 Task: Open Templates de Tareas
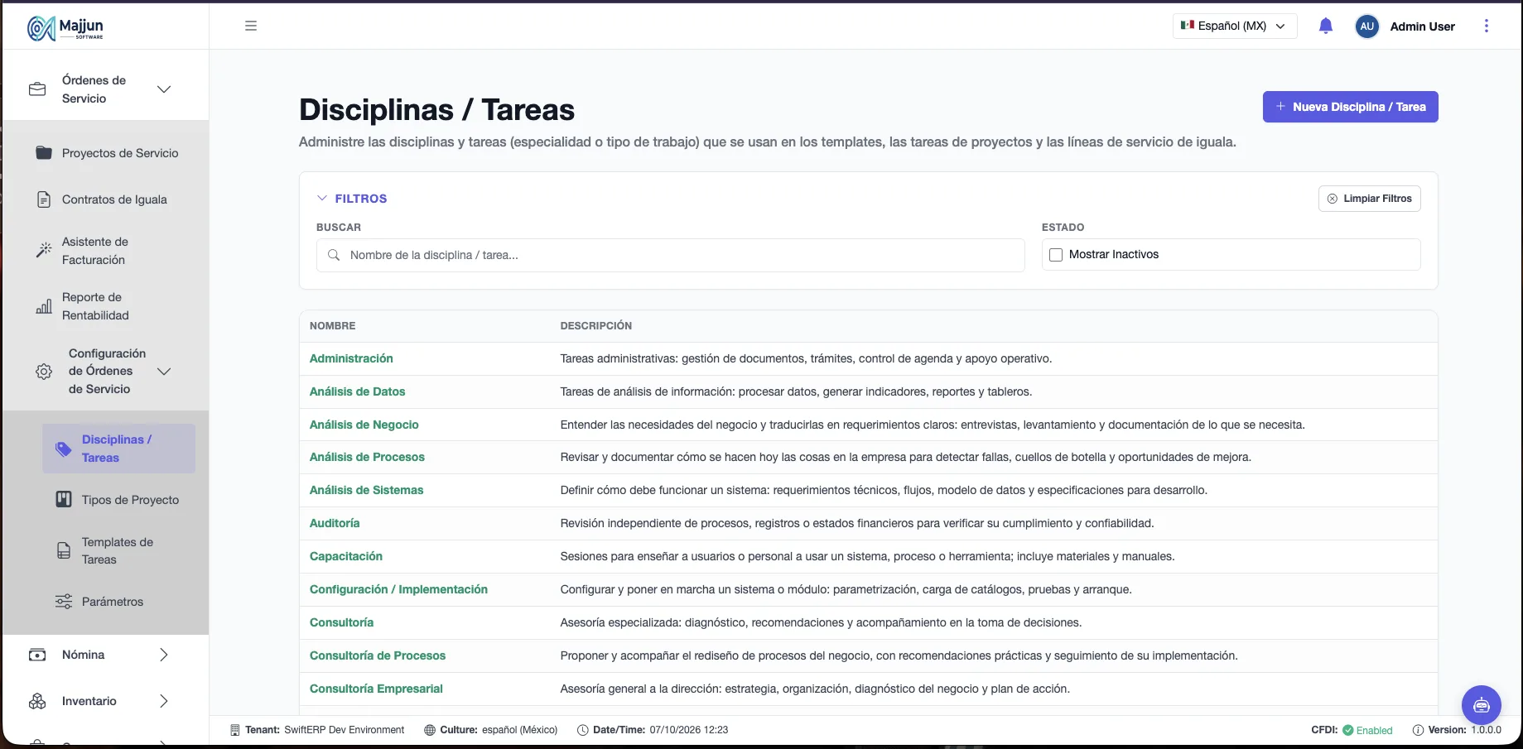pyautogui.click(x=118, y=551)
